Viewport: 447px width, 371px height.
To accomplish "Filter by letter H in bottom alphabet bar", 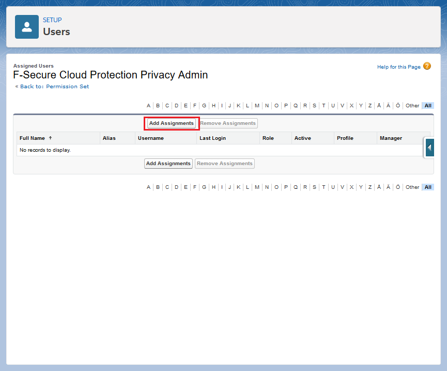I will pos(213,187).
